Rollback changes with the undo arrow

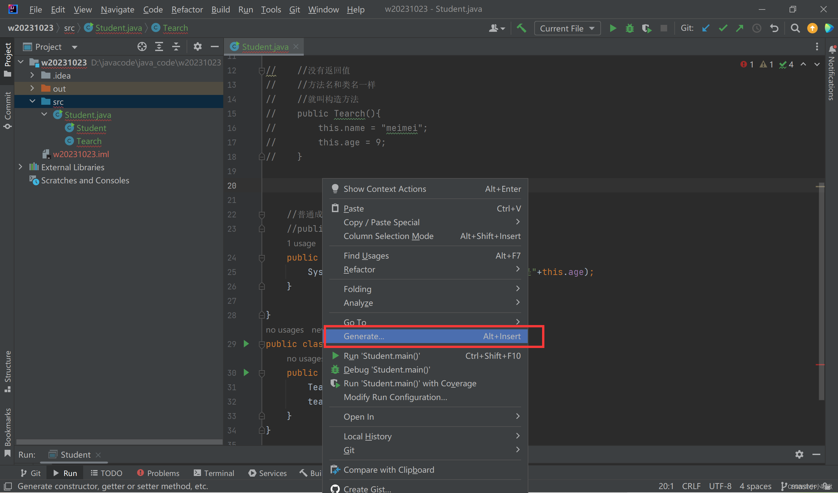[x=774, y=28]
